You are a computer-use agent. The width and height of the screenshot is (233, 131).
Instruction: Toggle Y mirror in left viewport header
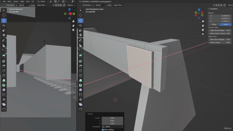coord(58,5)
